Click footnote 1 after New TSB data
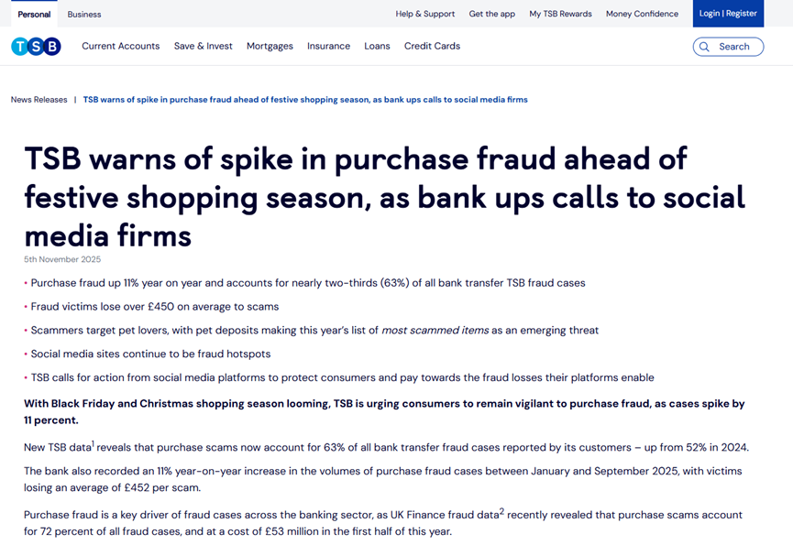Viewport: 793px width, 545px height. point(94,443)
